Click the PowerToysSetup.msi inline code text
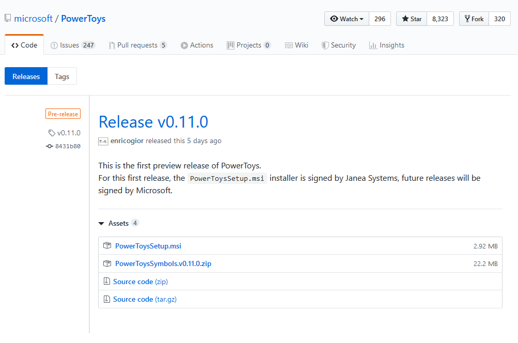 click(227, 178)
